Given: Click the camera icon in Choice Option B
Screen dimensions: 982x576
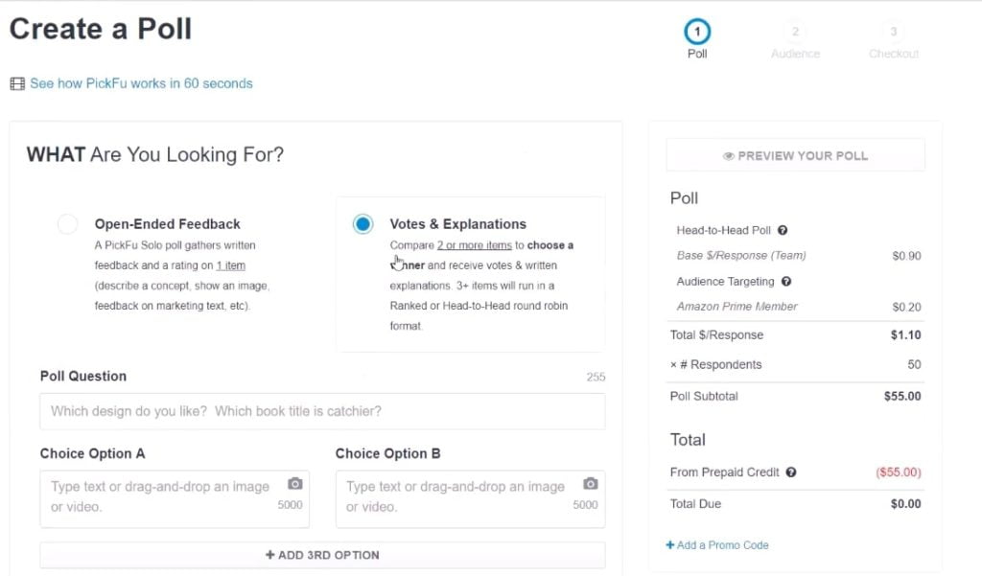Looking at the screenshot, I should point(591,484).
